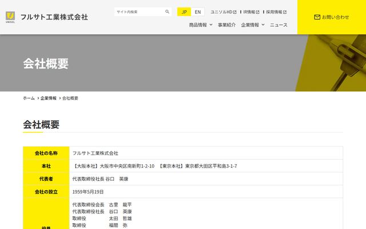Click the external-link icon beside 採用情報

point(285,12)
